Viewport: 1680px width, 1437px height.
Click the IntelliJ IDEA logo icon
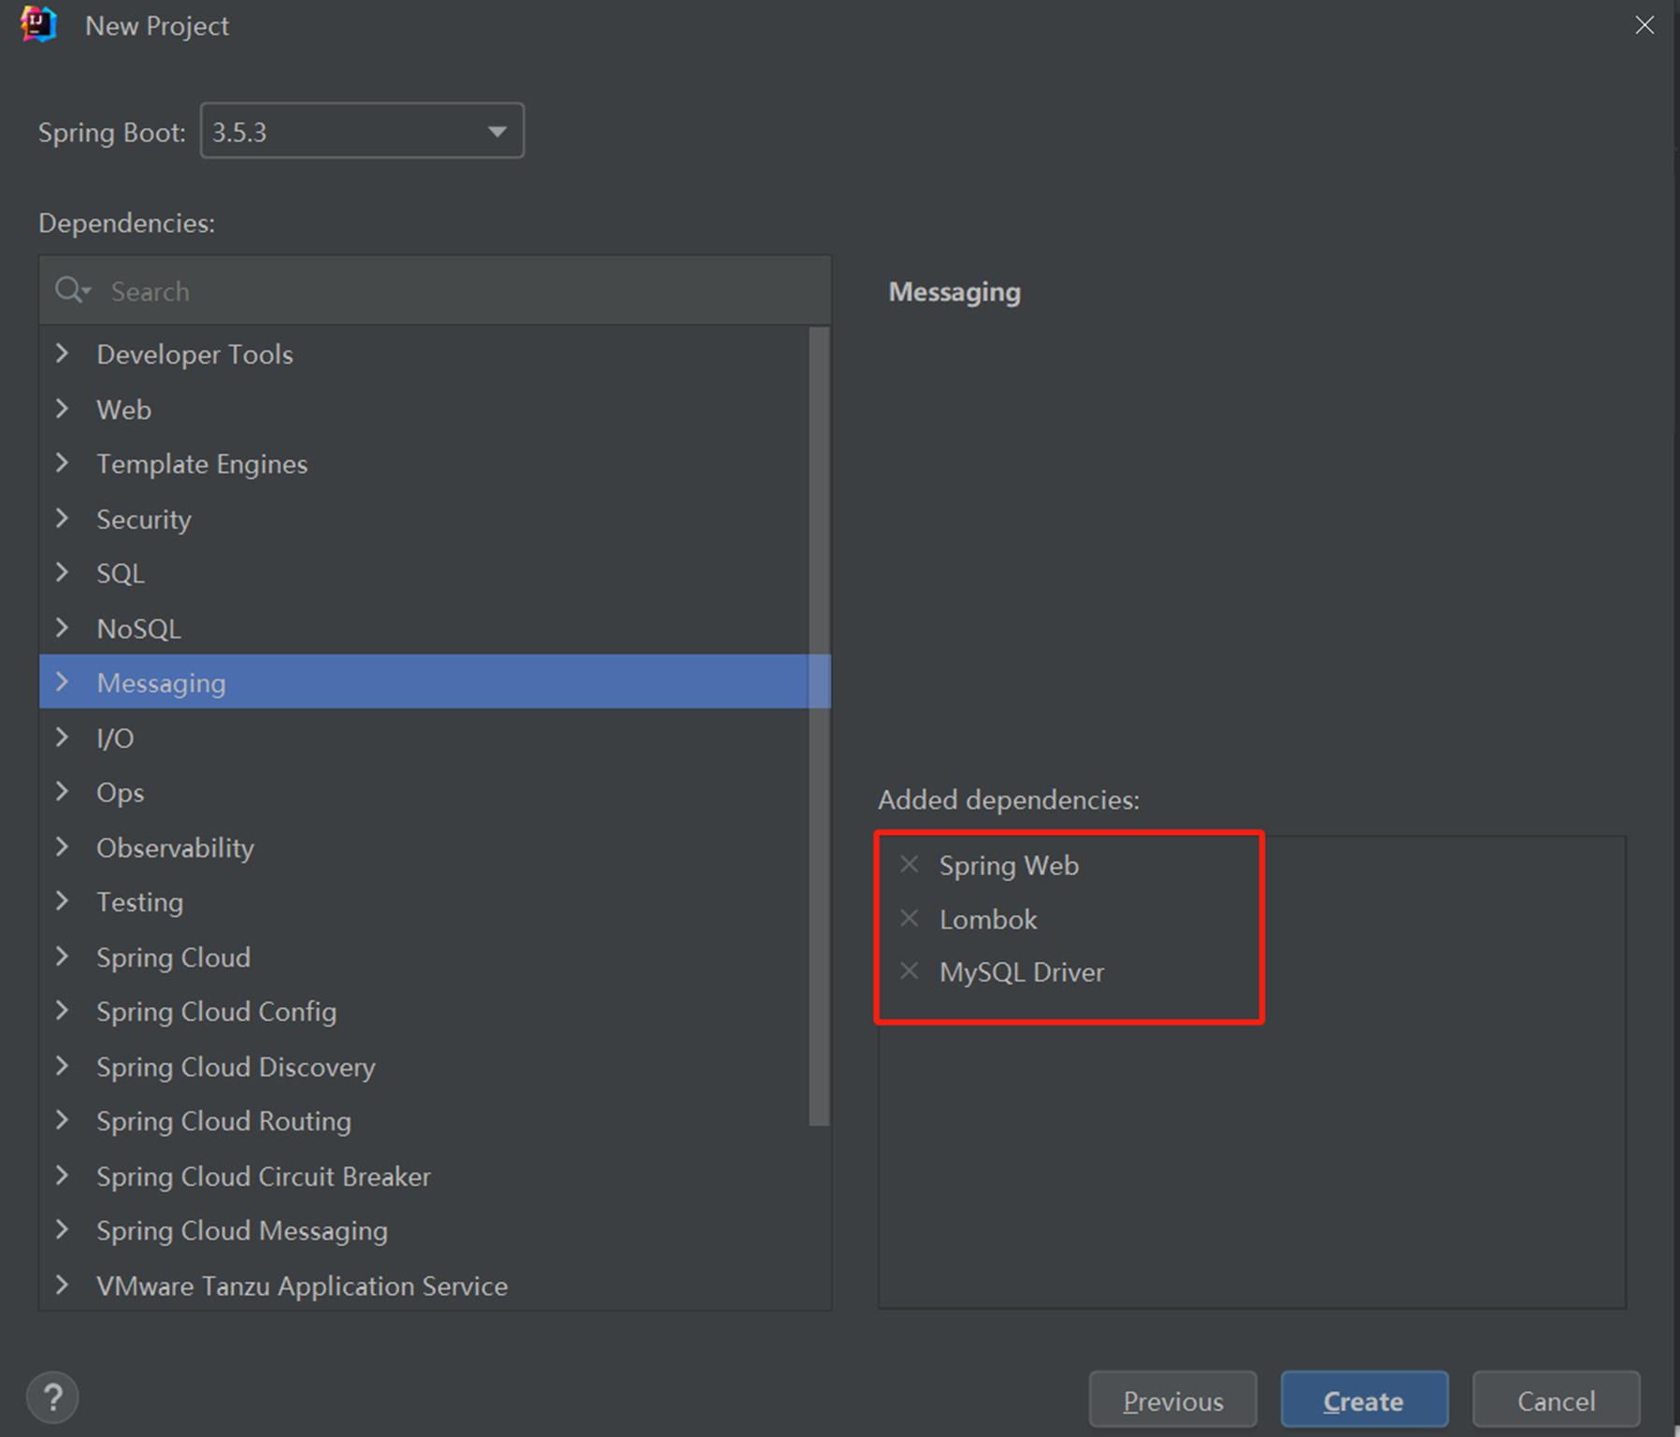point(39,24)
